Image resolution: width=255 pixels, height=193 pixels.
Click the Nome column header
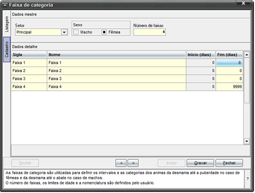click(x=116, y=55)
